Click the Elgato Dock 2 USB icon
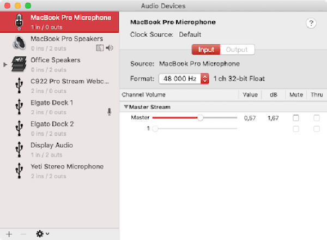The image size is (327, 240). click(19, 128)
